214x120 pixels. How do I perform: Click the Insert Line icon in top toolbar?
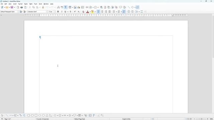129,7
